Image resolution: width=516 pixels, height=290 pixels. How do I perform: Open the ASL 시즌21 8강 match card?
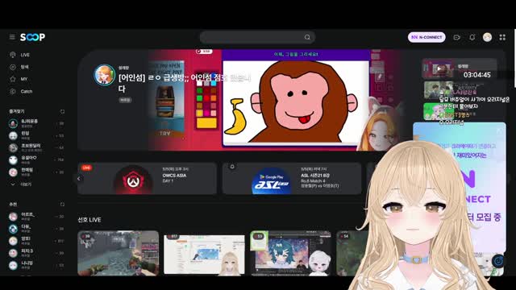pos(292,178)
